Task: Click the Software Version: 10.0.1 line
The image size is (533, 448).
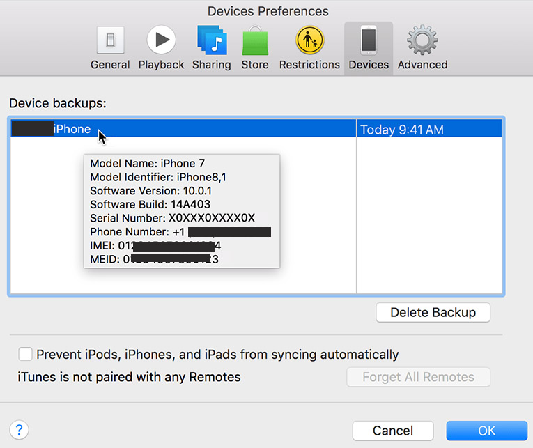Action: pos(151,191)
